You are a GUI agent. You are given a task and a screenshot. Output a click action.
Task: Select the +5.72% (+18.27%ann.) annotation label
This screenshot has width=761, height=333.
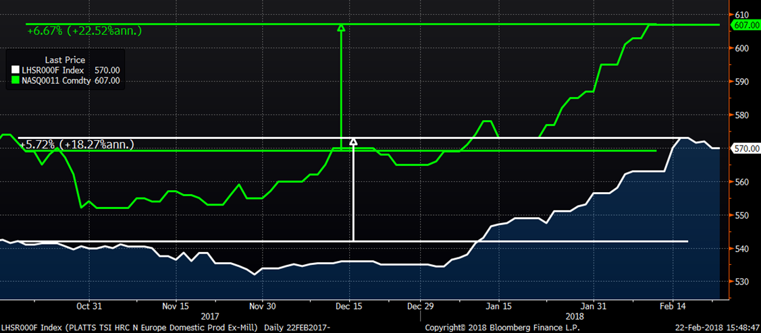coord(76,144)
